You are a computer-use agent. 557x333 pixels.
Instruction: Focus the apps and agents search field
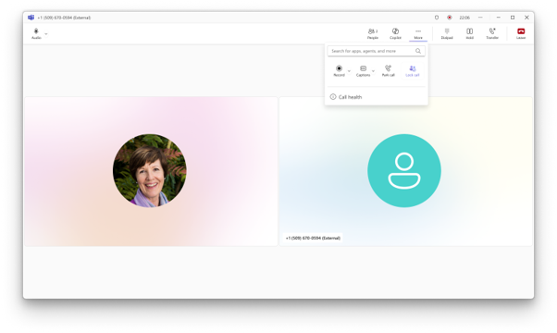click(377, 51)
